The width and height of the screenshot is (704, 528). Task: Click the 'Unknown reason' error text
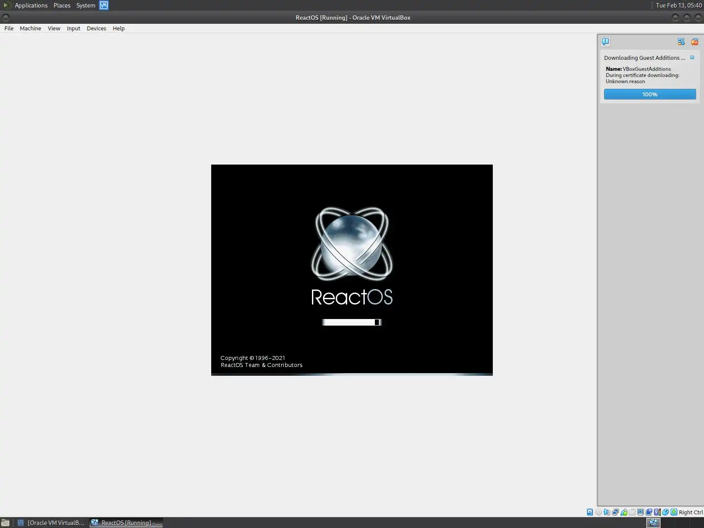pos(625,81)
